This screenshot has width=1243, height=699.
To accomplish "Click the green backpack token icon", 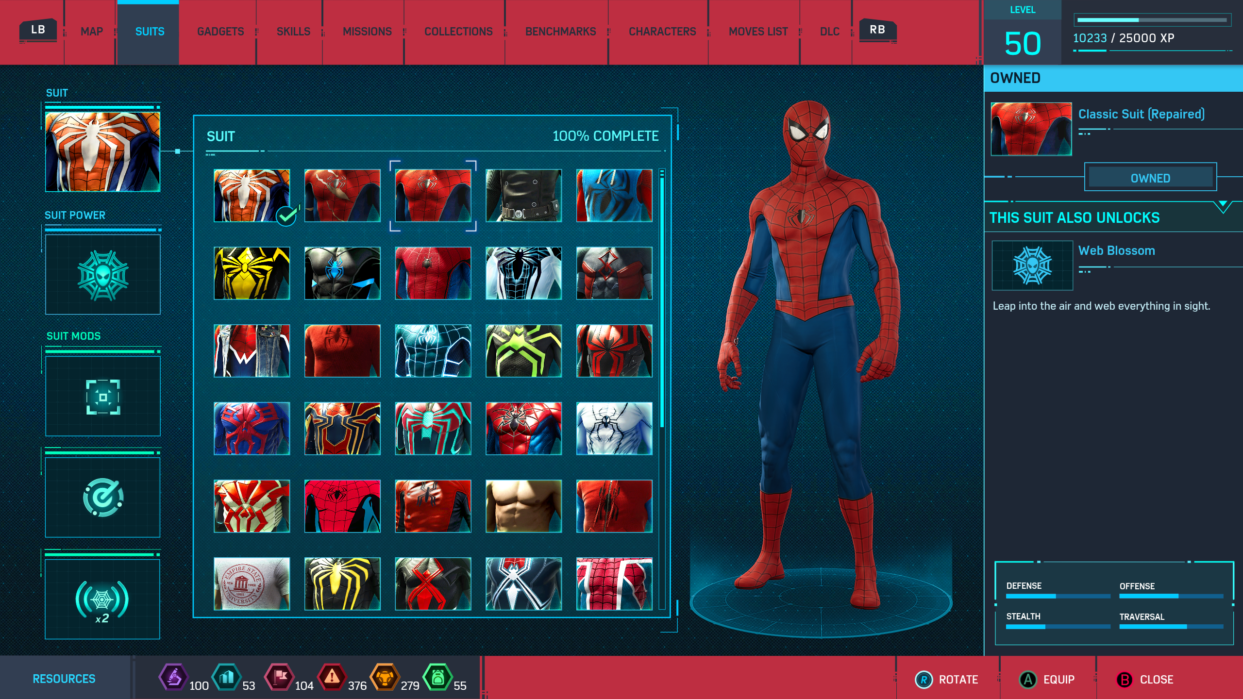I will (437, 678).
